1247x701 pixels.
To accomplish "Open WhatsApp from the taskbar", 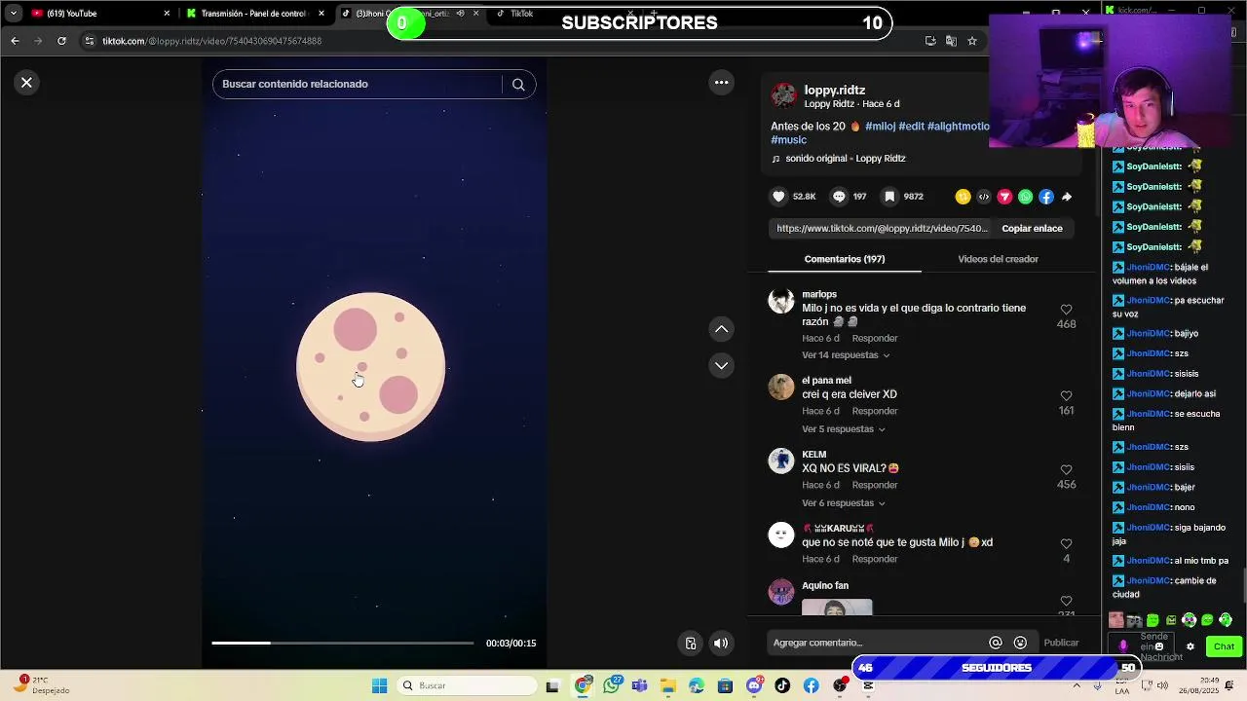I will tap(611, 685).
